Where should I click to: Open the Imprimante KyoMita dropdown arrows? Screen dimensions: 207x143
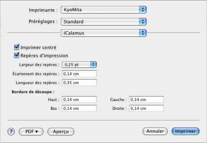coord(143,10)
